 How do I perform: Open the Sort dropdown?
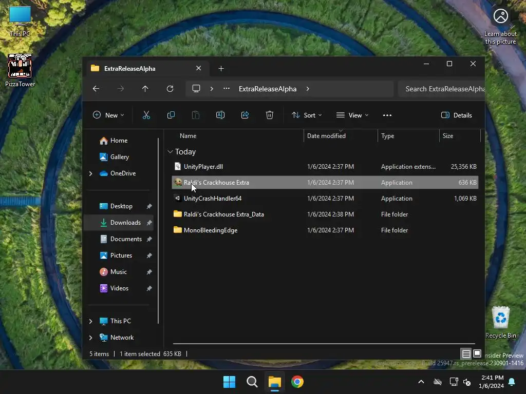coord(307,115)
